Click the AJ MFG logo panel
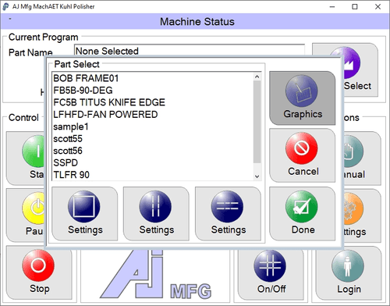The height and width of the screenshot is (306, 390). tap(155, 276)
